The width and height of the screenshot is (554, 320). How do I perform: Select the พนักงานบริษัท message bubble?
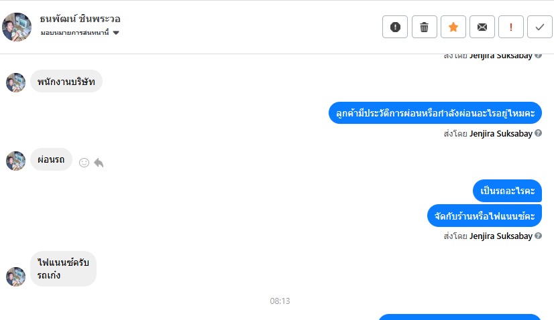click(x=66, y=81)
